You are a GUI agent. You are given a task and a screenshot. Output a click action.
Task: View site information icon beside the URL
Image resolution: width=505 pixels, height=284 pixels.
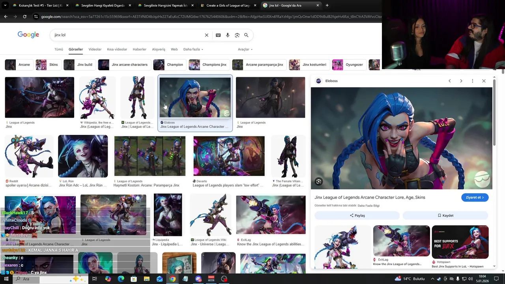click(36, 17)
